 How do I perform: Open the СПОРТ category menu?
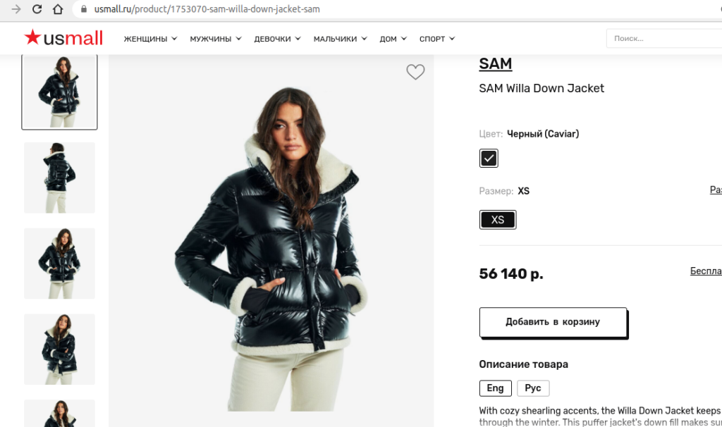(436, 39)
